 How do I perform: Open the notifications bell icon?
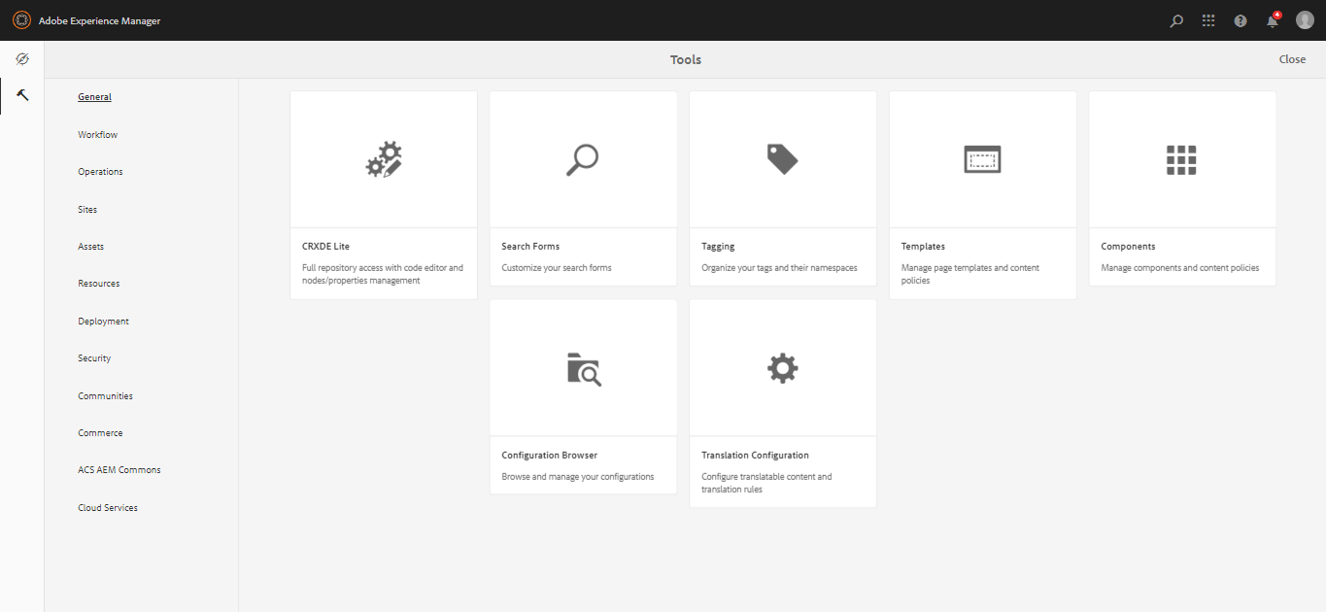(1273, 20)
